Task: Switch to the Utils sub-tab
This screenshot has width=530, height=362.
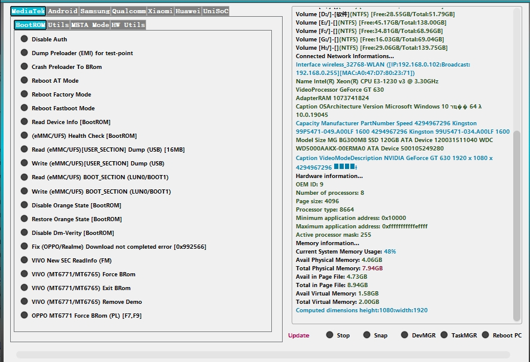Action: click(x=58, y=25)
